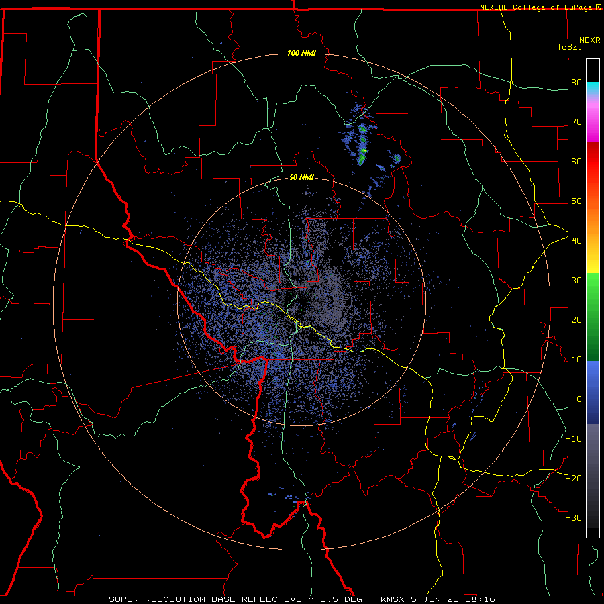The height and width of the screenshot is (604, 604).
Task: Click the -20 value on the dBZ scale
Action: 574,478
